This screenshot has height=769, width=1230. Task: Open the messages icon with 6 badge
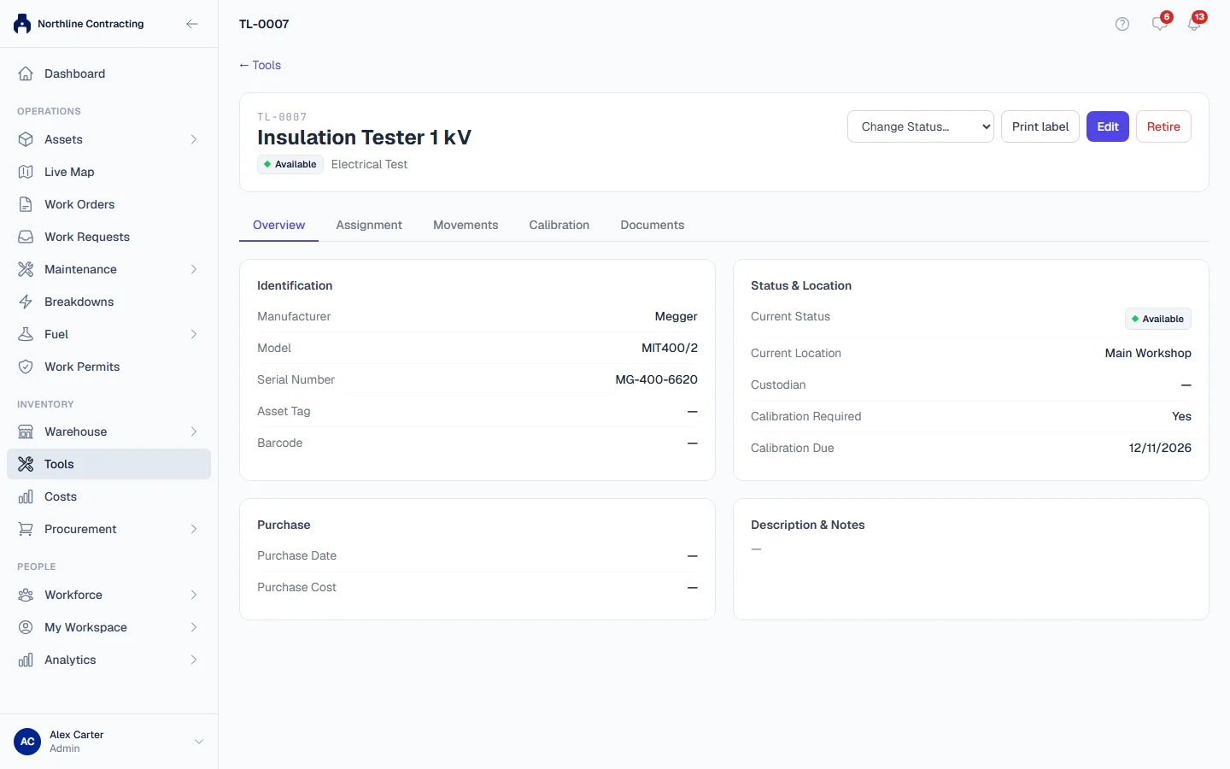pos(1160,23)
